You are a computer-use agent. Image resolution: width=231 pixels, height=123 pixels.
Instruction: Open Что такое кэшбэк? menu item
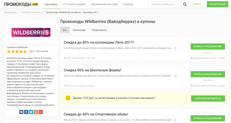click(x=74, y=4)
